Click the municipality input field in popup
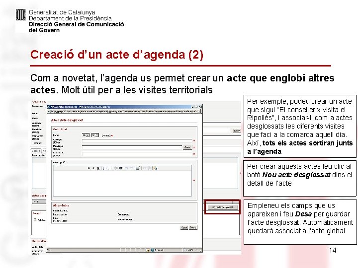This screenshot has height=268, width=358. [132, 147]
